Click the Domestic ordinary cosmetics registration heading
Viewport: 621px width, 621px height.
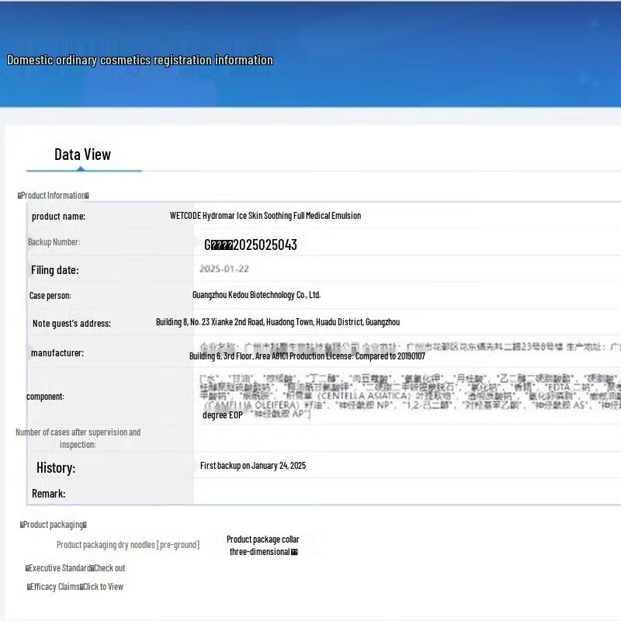tap(140, 61)
